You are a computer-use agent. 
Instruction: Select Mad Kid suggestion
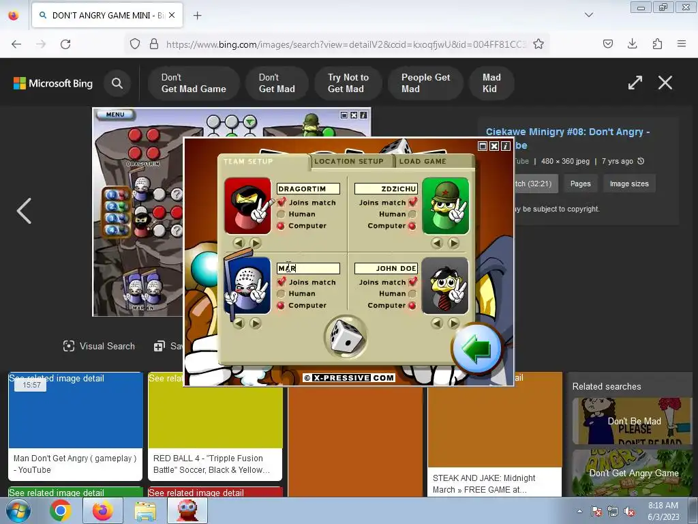tap(491, 83)
